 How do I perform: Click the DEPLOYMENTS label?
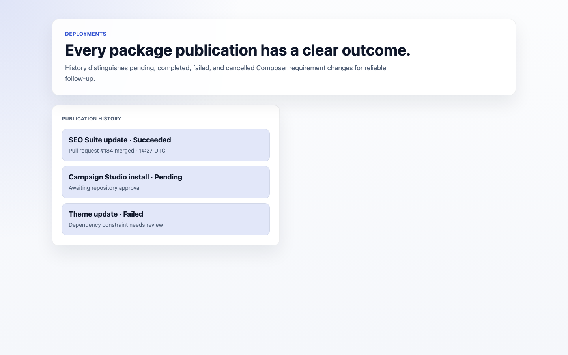tap(86, 34)
